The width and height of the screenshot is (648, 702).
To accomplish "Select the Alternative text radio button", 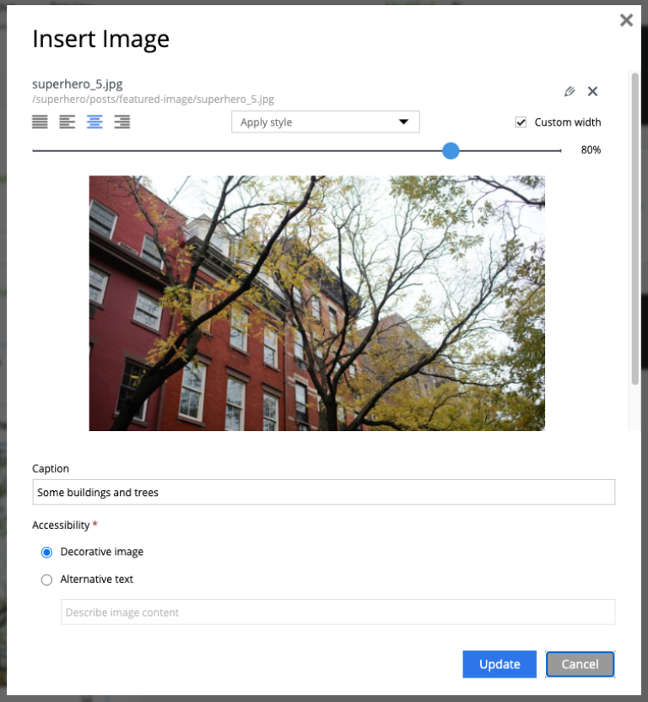I will (46, 580).
